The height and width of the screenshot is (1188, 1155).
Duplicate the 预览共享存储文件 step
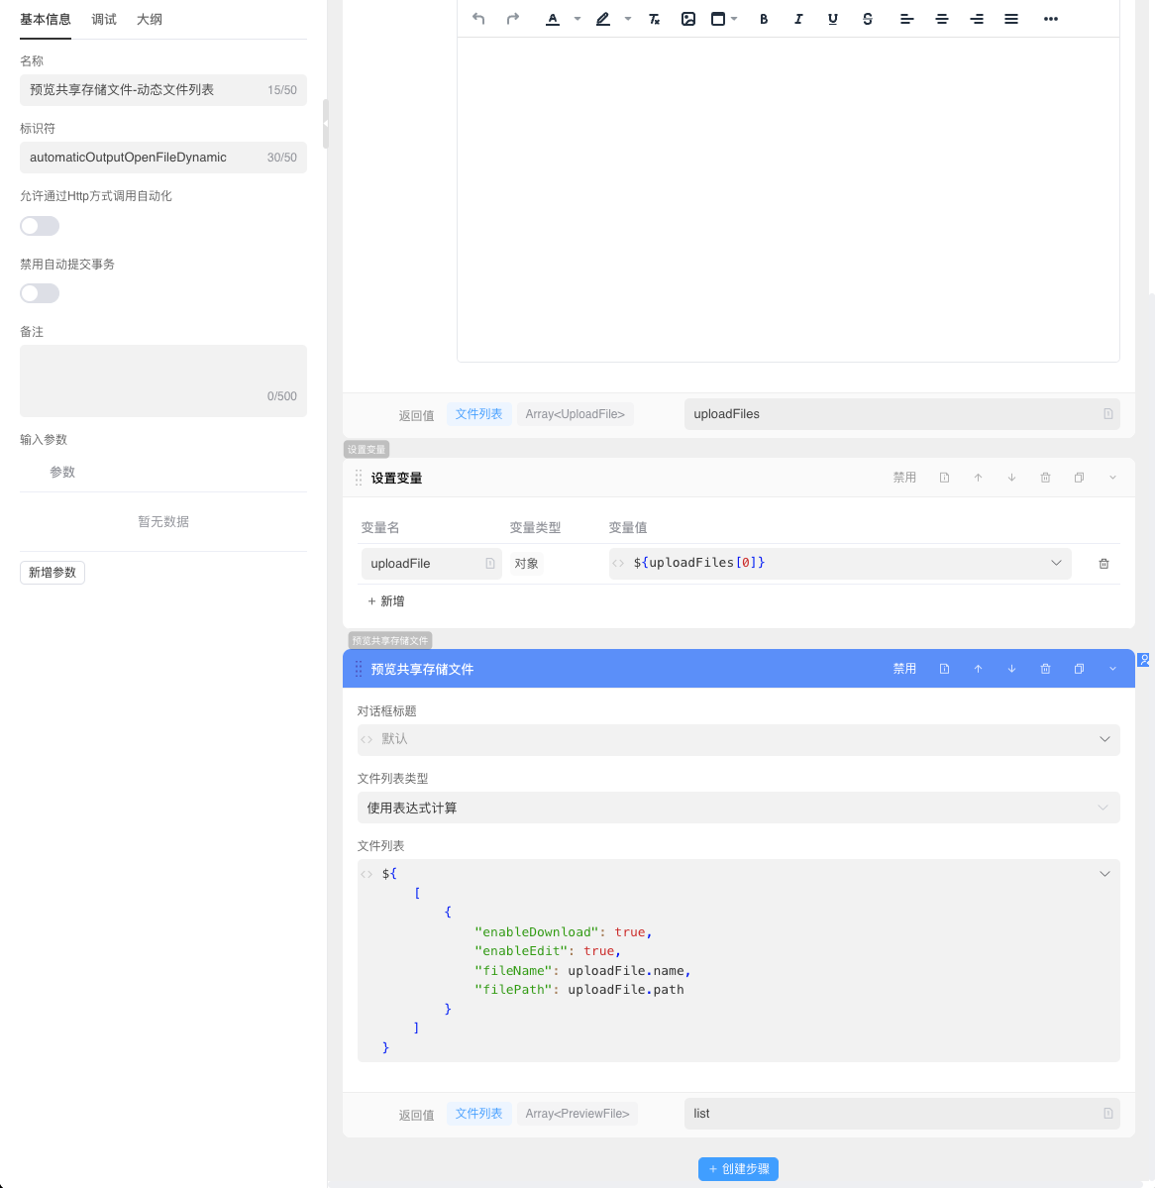[x=1079, y=669]
